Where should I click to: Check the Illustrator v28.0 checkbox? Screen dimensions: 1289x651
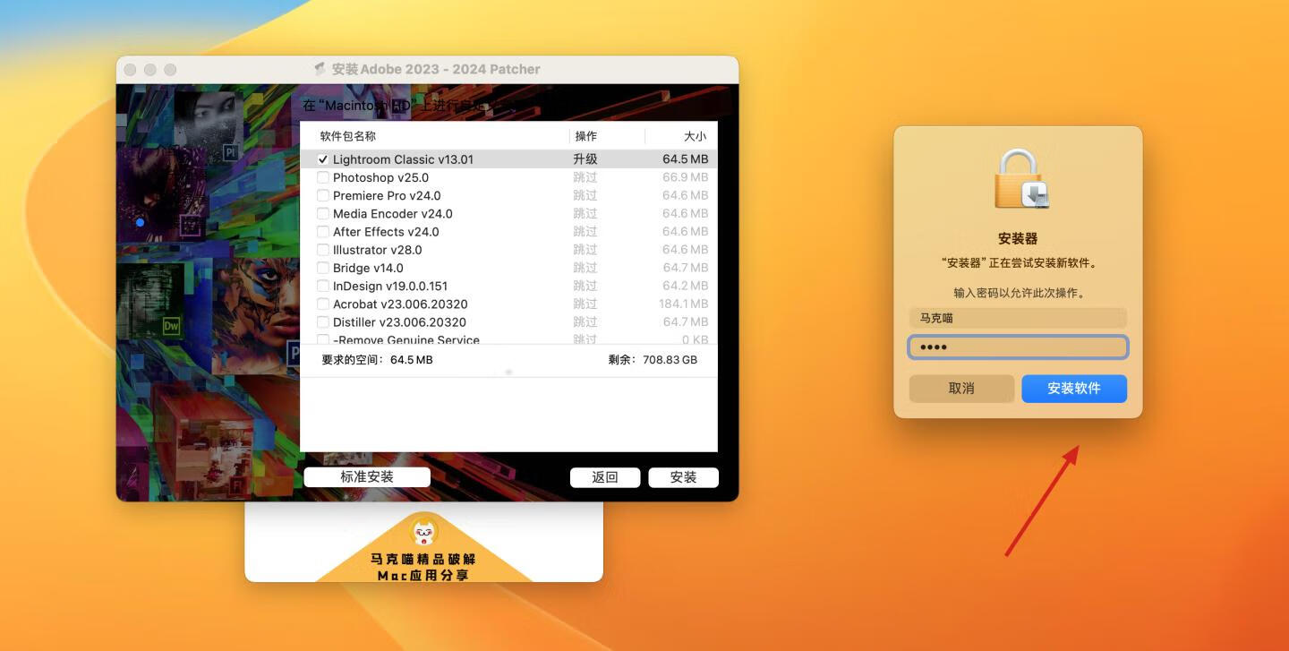pos(323,250)
